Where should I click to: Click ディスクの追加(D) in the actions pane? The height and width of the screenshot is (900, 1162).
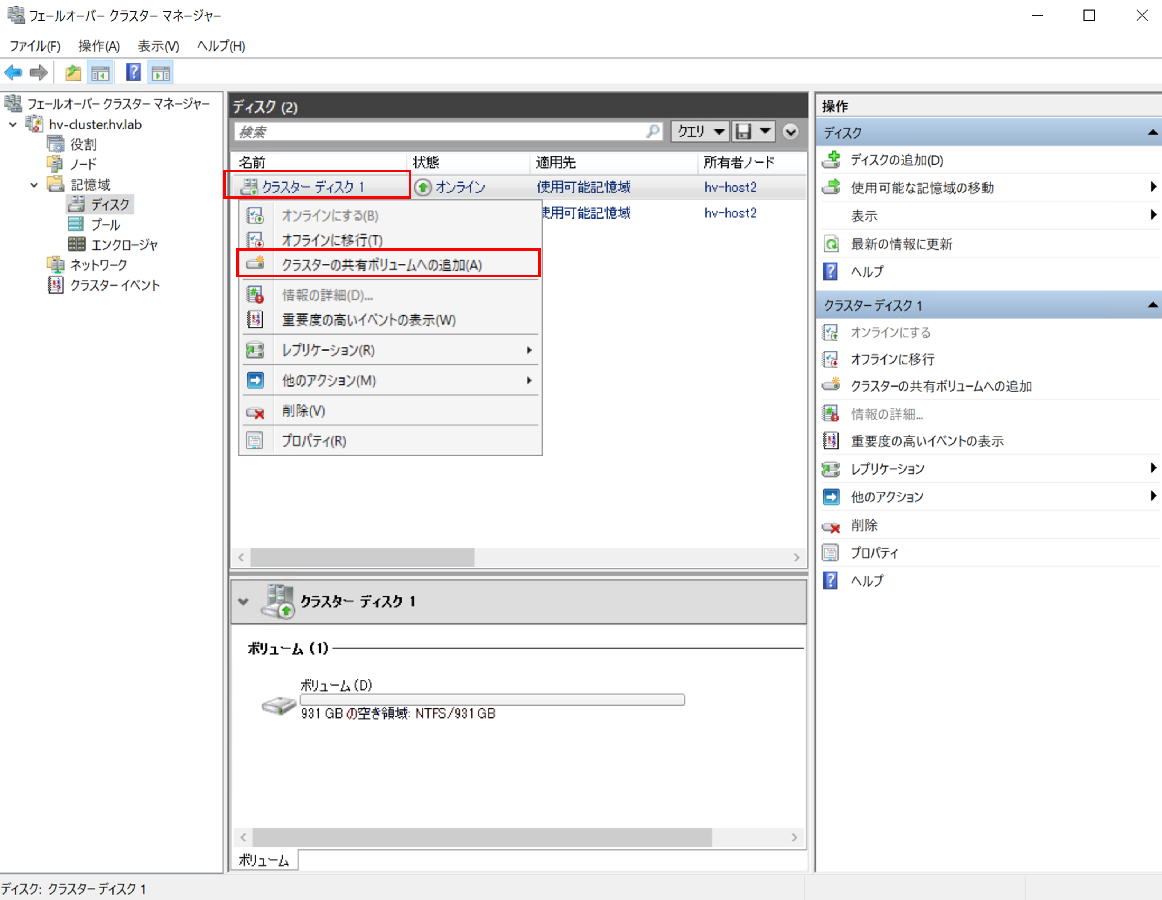click(x=896, y=160)
